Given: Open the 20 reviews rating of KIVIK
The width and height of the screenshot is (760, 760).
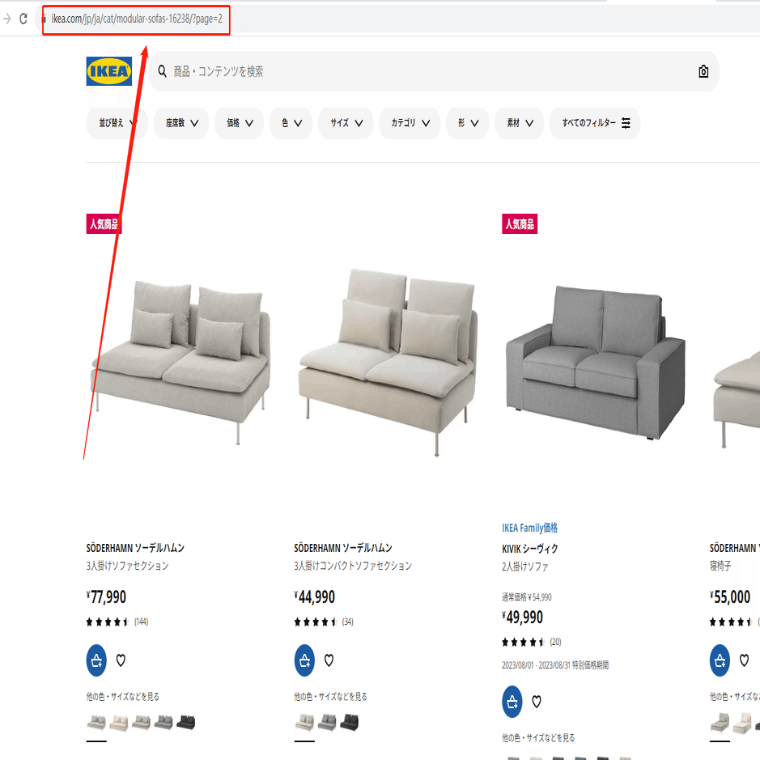Looking at the screenshot, I should pyautogui.click(x=531, y=642).
